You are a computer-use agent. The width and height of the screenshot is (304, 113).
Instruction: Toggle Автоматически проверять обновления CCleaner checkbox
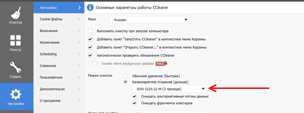[x=90, y=55]
